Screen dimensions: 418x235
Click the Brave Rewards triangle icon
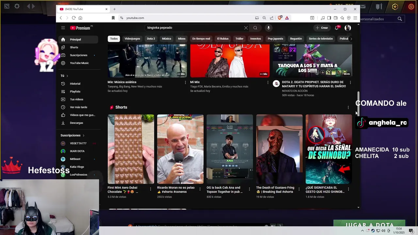(287, 18)
